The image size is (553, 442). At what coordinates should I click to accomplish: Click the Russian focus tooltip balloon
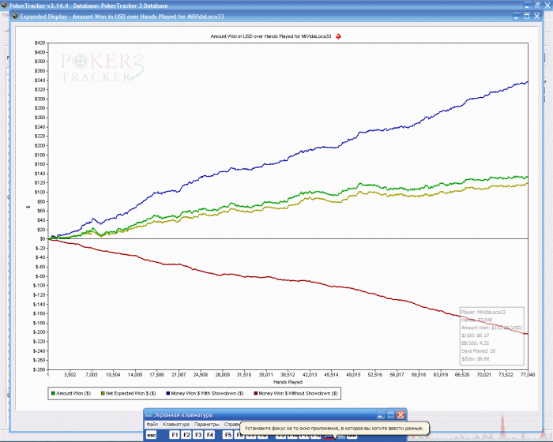pyautogui.click(x=335, y=429)
